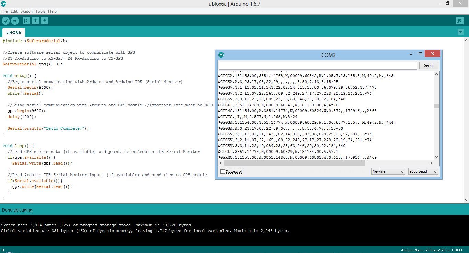Open the Sketch menu
469x253 pixels.
[26, 11]
